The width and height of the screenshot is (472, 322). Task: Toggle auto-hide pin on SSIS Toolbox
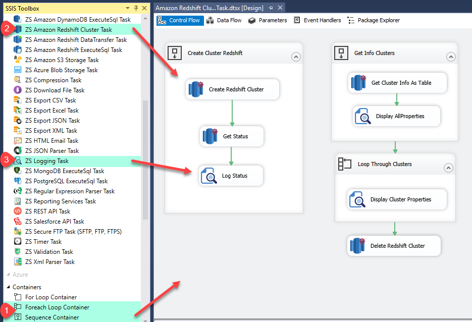136,8
